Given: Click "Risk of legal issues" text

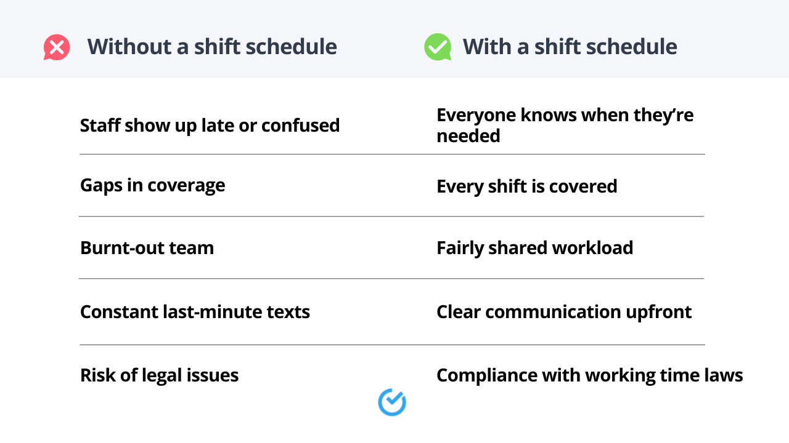Looking at the screenshot, I should [x=159, y=375].
